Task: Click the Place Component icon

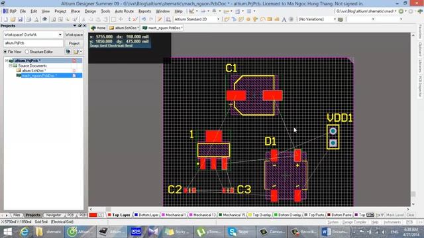Action: pos(291,19)
